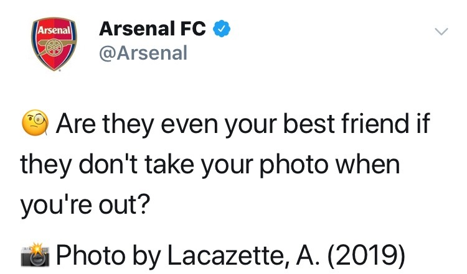Click the cannon emblem inside the crest
467x274 pixels.
tap(55, 48)
